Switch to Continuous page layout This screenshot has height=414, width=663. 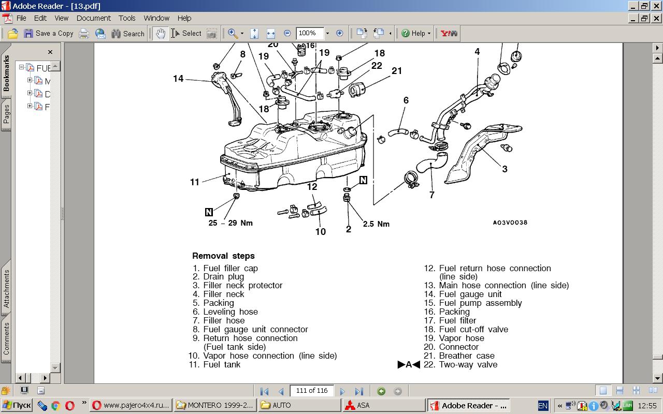tap(619, 391)
